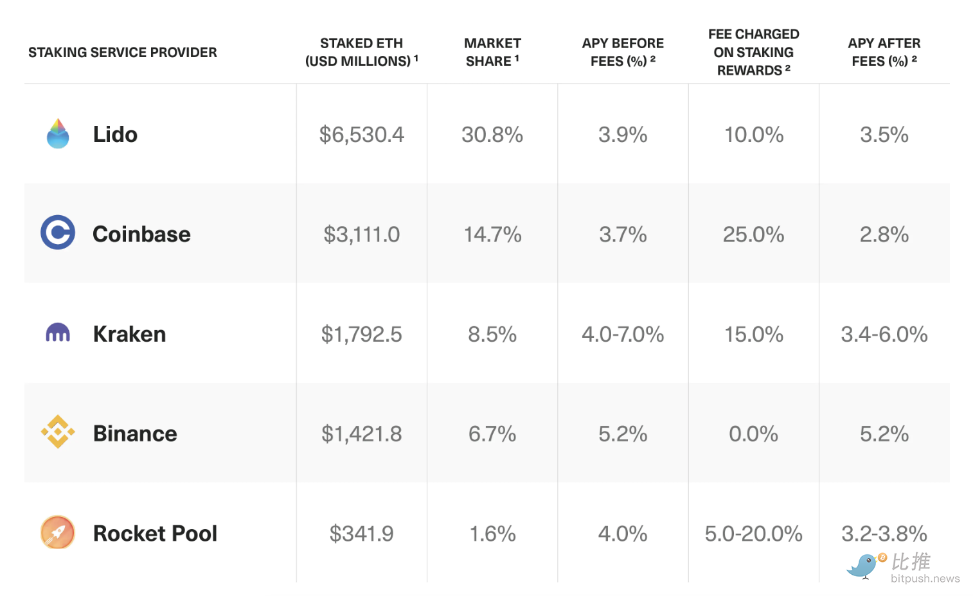Click the Staking Service Provider header

click(123, 53)
